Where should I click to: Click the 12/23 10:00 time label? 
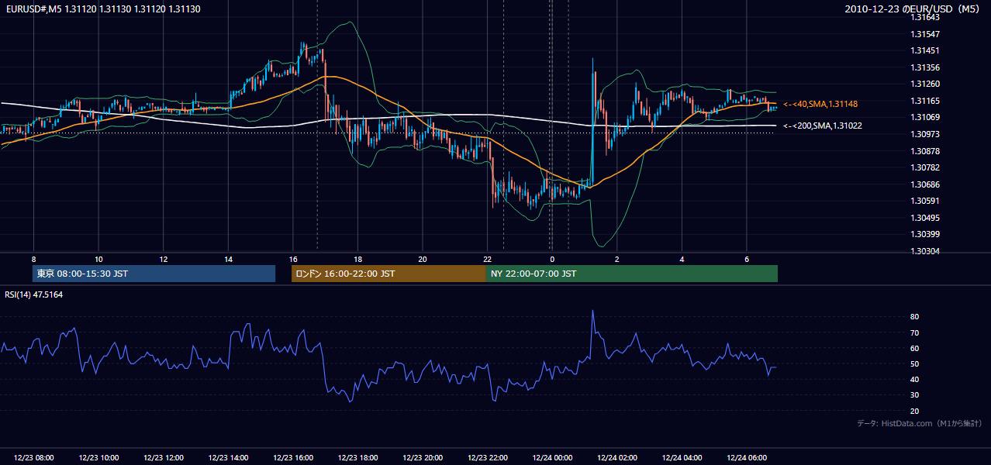pyautogui.click(x=98, y=458)
